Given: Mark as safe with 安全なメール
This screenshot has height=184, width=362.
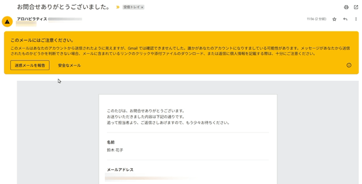Looking at the screenshot, I should click(69, 66).
